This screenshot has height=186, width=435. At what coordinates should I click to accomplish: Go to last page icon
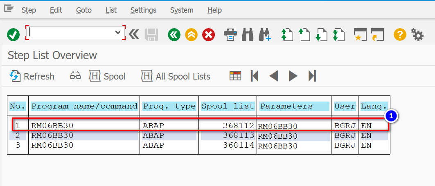(338, 35)
